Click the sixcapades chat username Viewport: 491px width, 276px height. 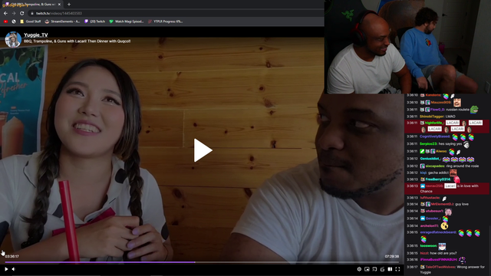[x=435, y=166]
